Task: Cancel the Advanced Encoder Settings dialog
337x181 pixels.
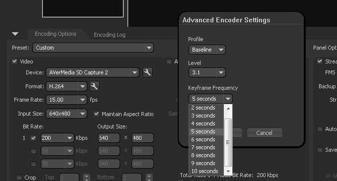Action: pos(265,133)
